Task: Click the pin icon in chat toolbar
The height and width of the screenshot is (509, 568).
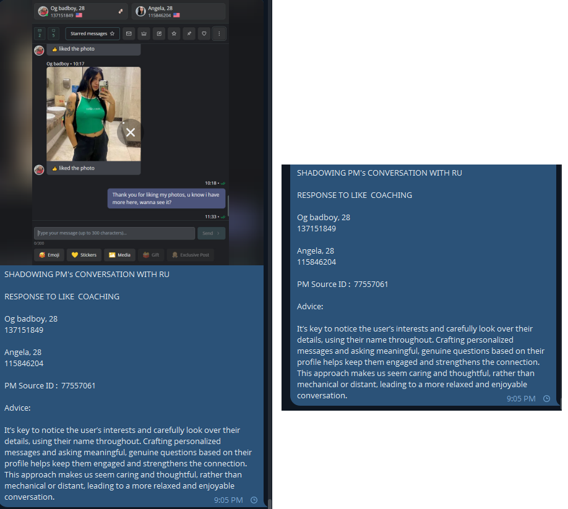Action: coord(189,33)
